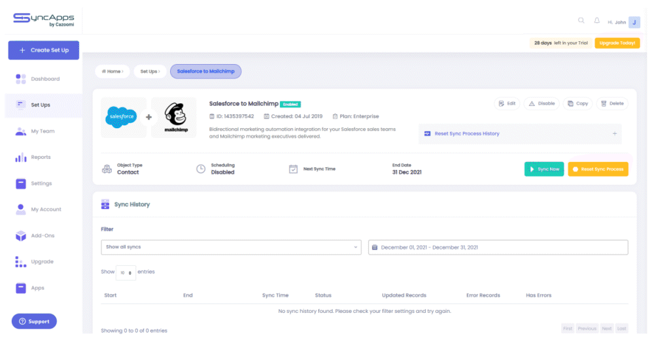Open the search magnifier icon
654x343 pixels.
coord(581,20)
